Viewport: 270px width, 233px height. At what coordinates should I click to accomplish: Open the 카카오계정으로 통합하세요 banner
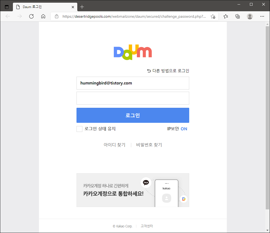(133, 190)
